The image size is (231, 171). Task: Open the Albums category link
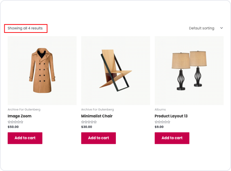pos(160,110)
